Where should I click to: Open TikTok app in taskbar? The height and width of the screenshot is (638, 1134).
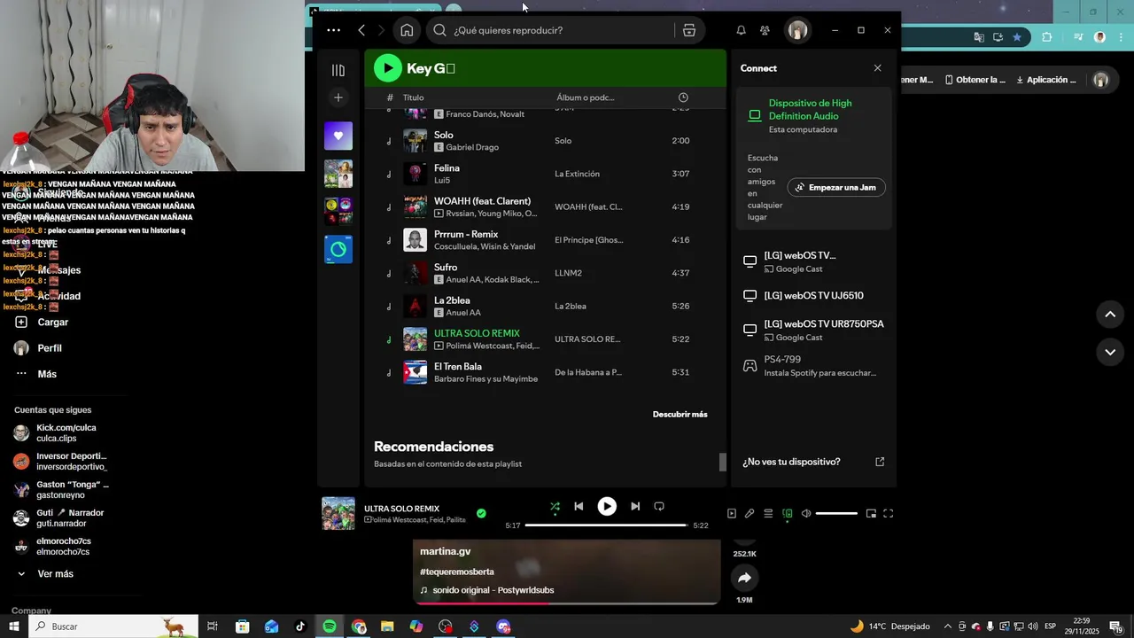pos(300,626)
